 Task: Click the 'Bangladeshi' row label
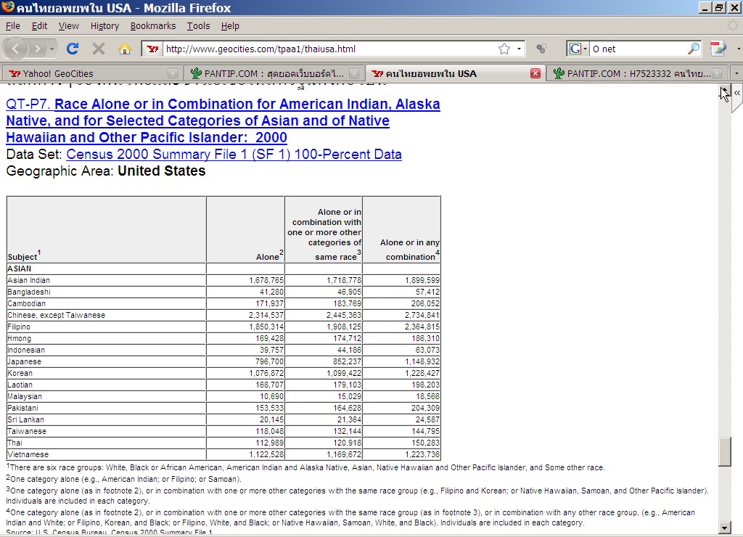pos(29,292)
